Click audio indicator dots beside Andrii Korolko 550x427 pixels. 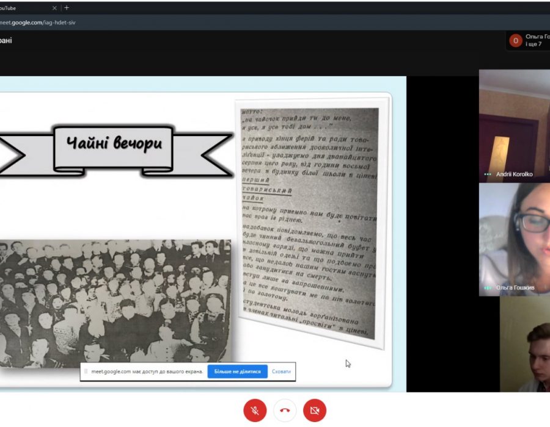(x=487, y=174)
